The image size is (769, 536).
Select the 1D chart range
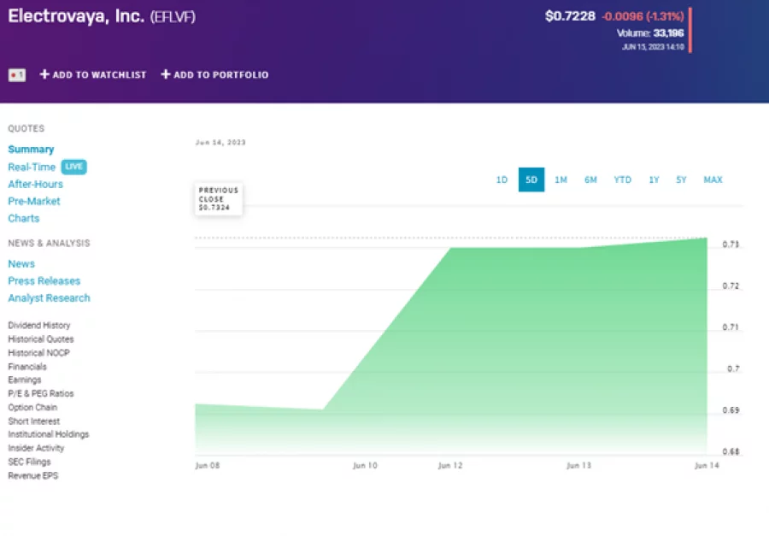[502, 180]
